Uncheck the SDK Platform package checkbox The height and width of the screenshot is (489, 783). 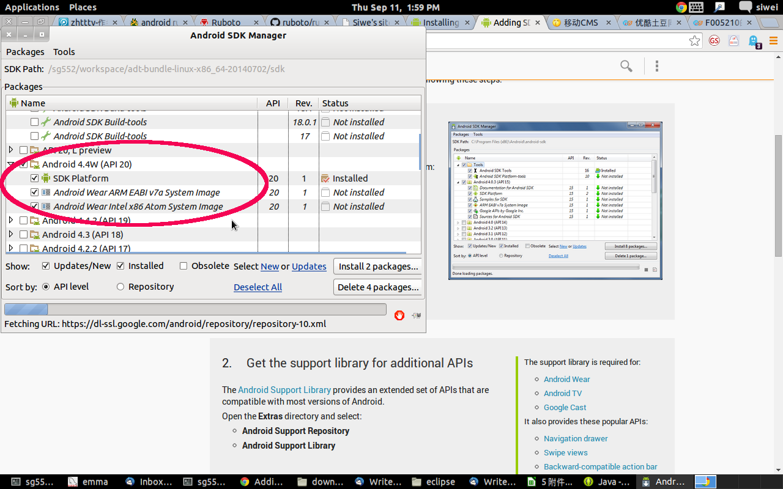pos(35,178)
